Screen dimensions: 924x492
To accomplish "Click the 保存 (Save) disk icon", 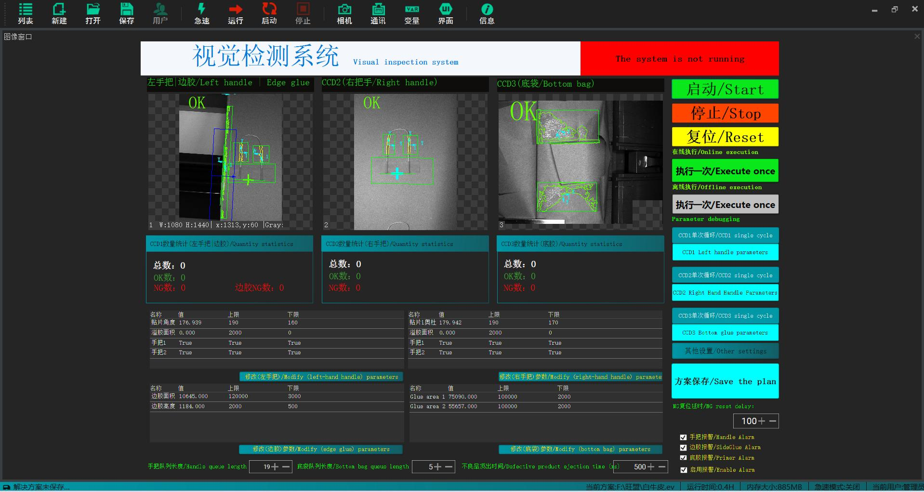I will (x=127, y=13).
